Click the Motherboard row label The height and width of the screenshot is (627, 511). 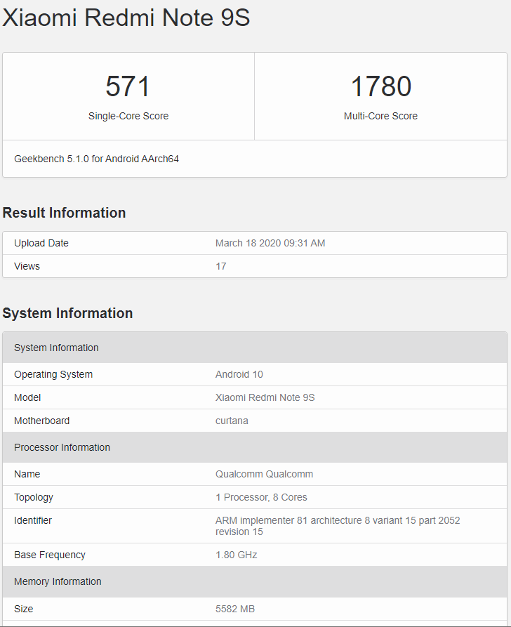point(41,421)
